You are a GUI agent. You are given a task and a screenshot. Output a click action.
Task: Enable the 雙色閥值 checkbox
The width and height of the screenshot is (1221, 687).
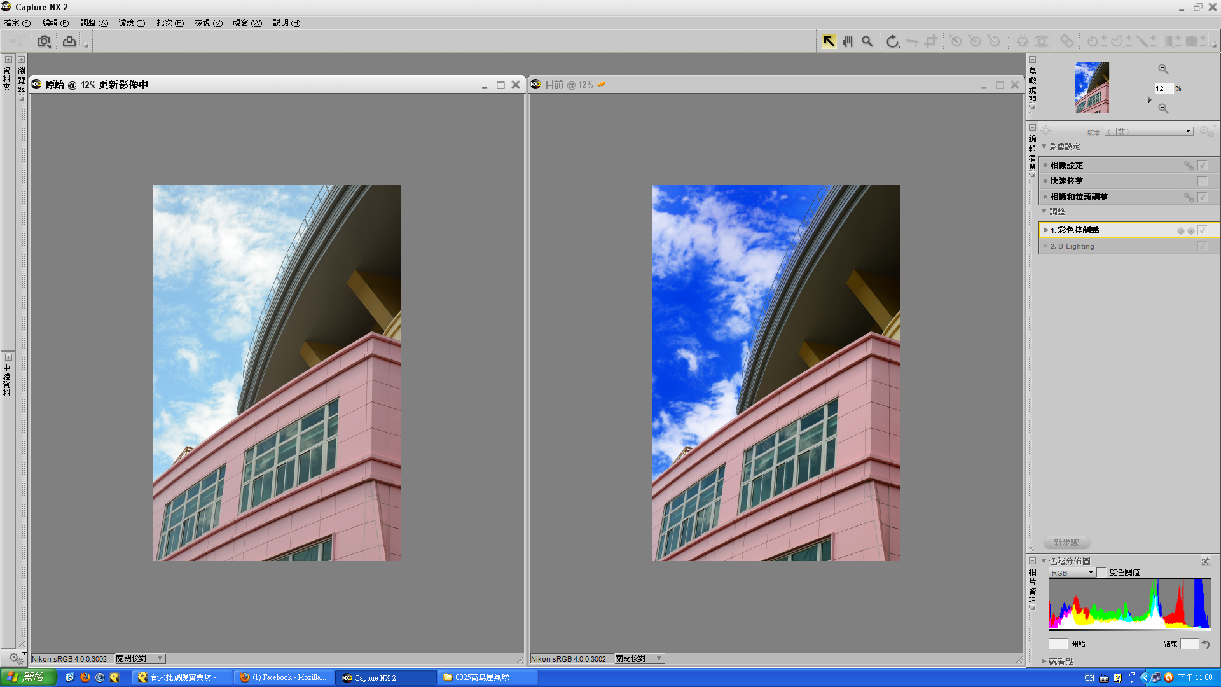(1101, 572)
